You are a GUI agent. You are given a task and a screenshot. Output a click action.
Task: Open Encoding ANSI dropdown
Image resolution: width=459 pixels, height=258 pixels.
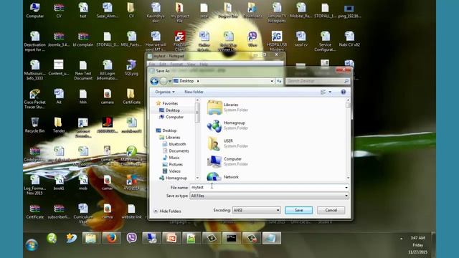pyautogui.click(x=257, y=210)
